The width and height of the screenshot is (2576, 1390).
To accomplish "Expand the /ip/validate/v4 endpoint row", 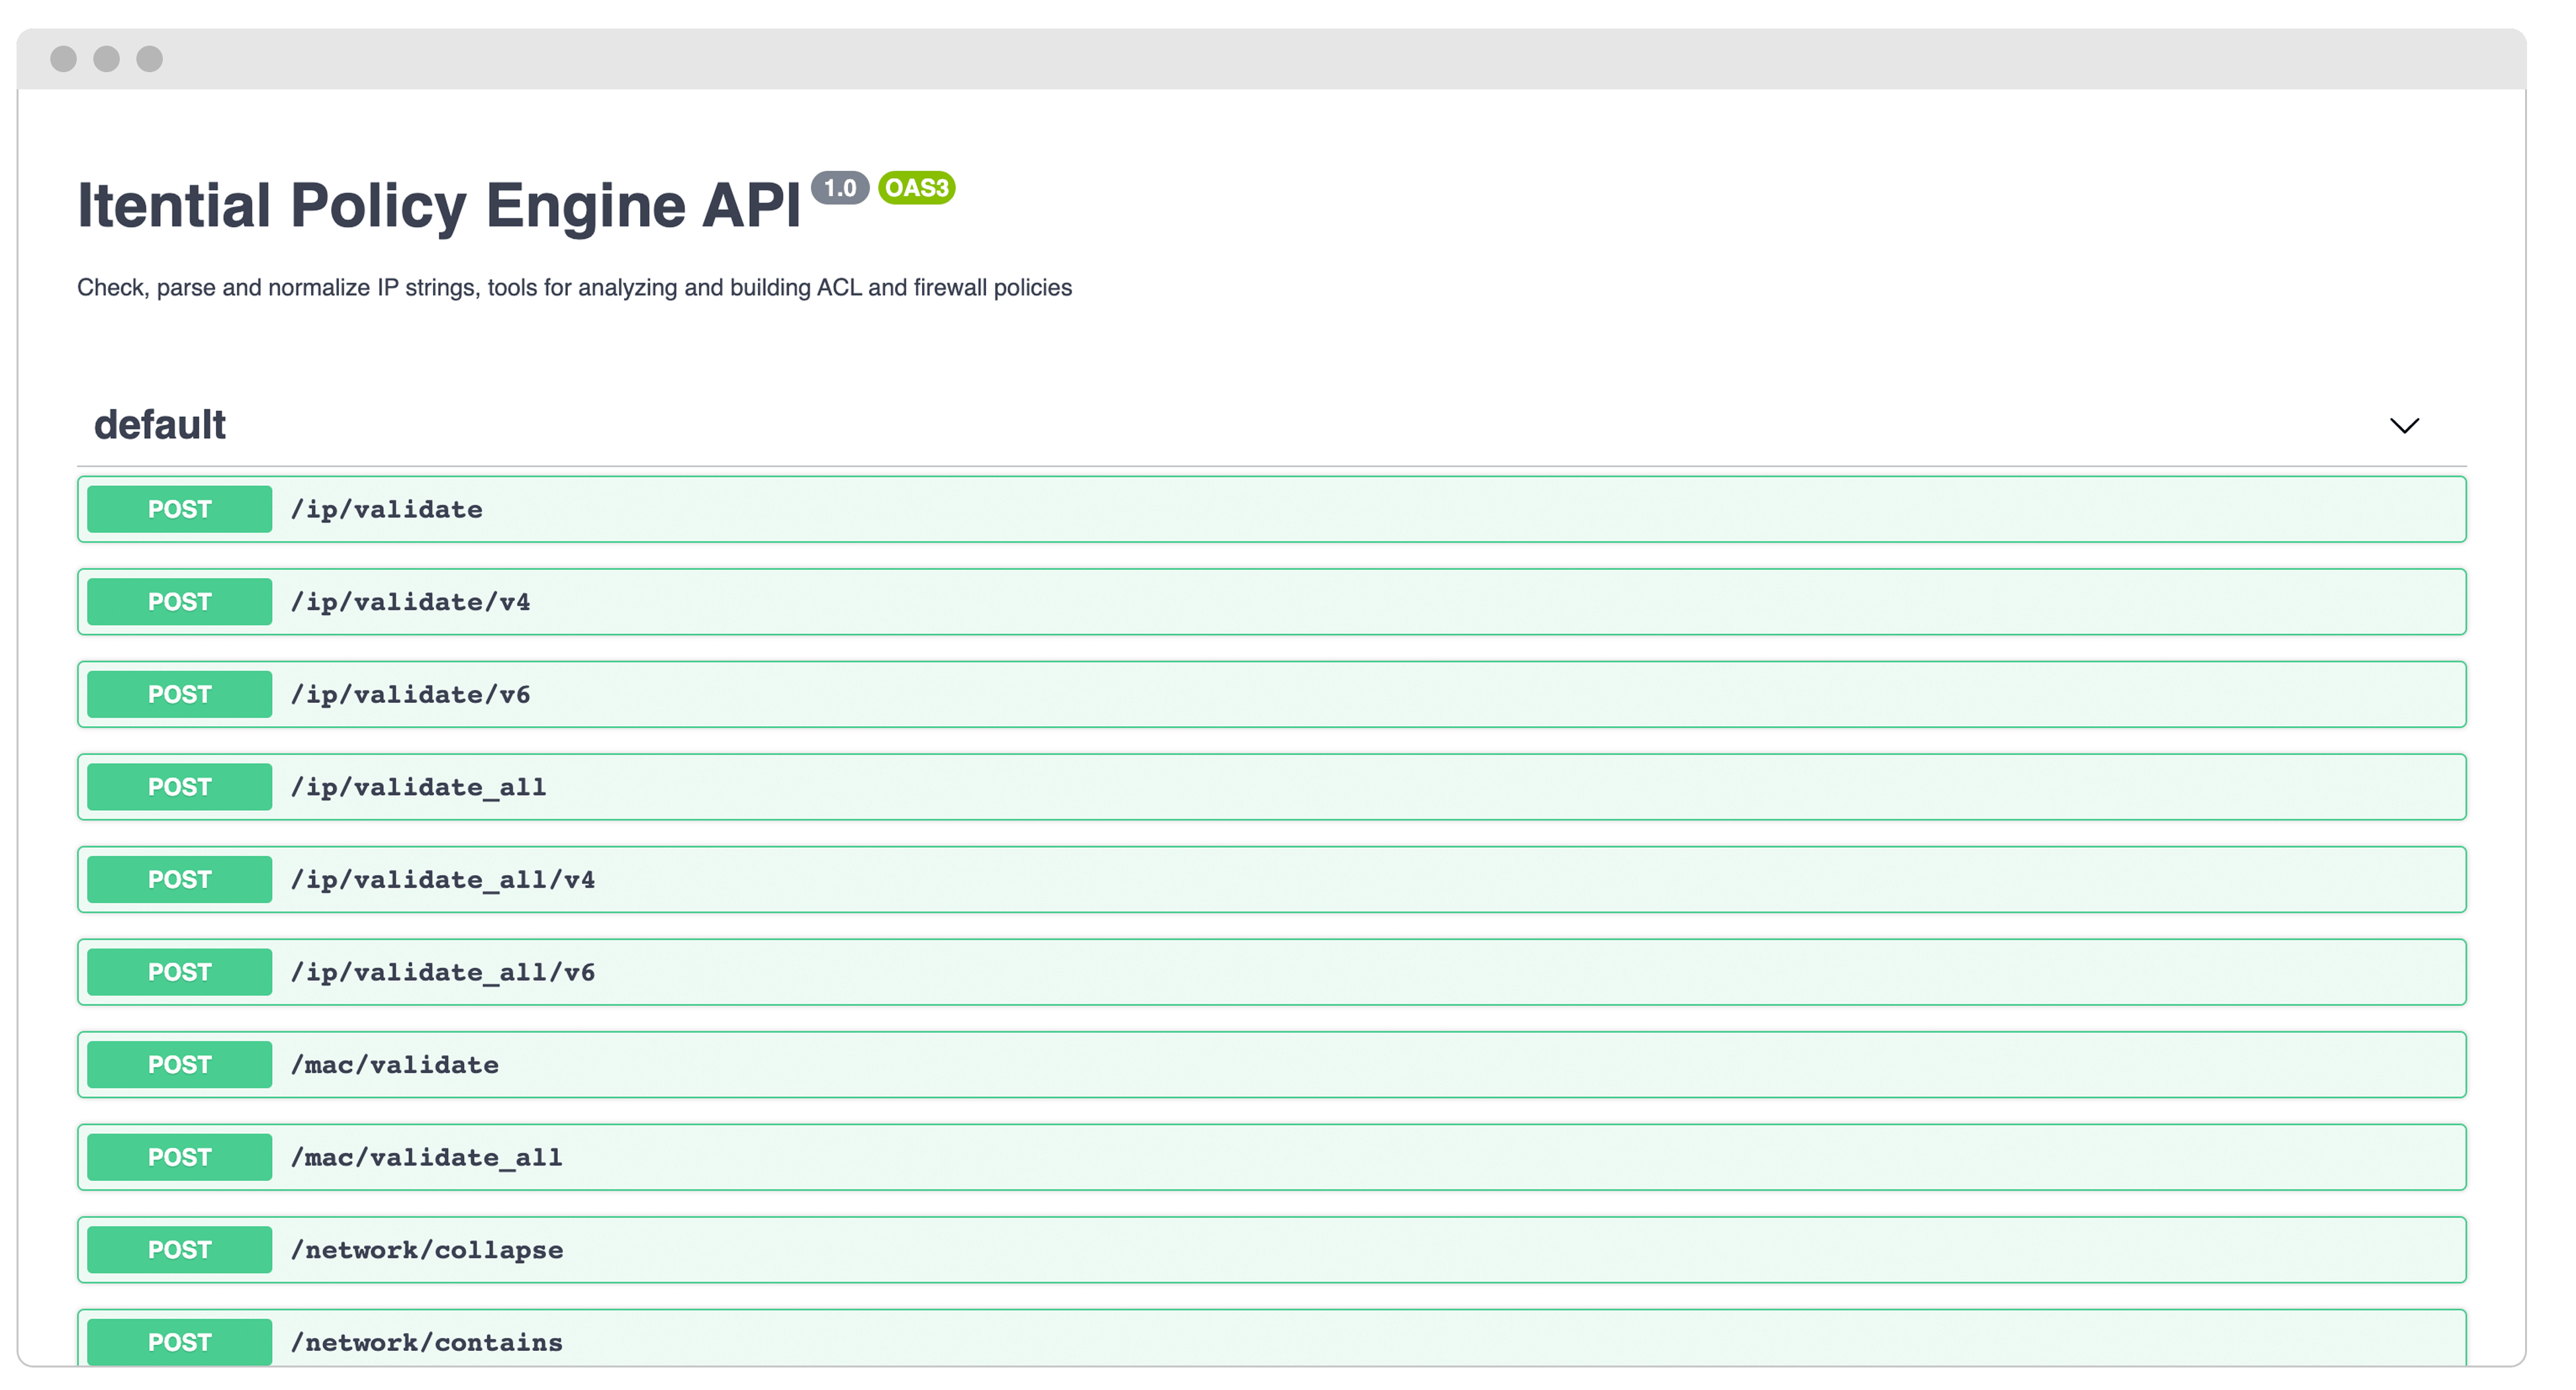I will [x=1271, y=602].
